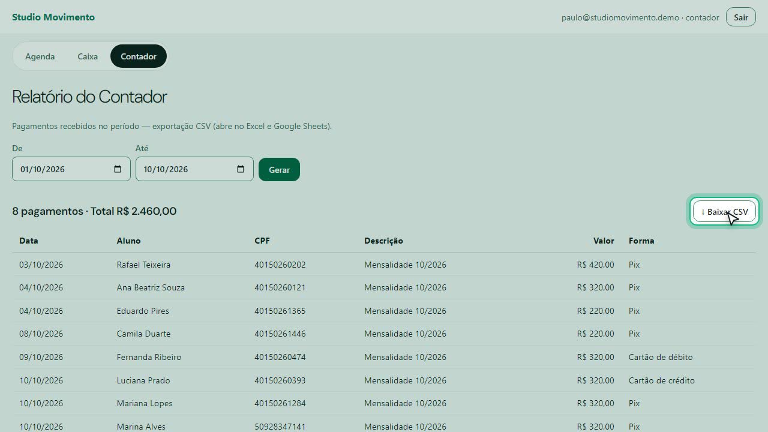The width and height of the screenshot is (768, 432).
Task: Generate the report with Gerar button
Action: 279,170
